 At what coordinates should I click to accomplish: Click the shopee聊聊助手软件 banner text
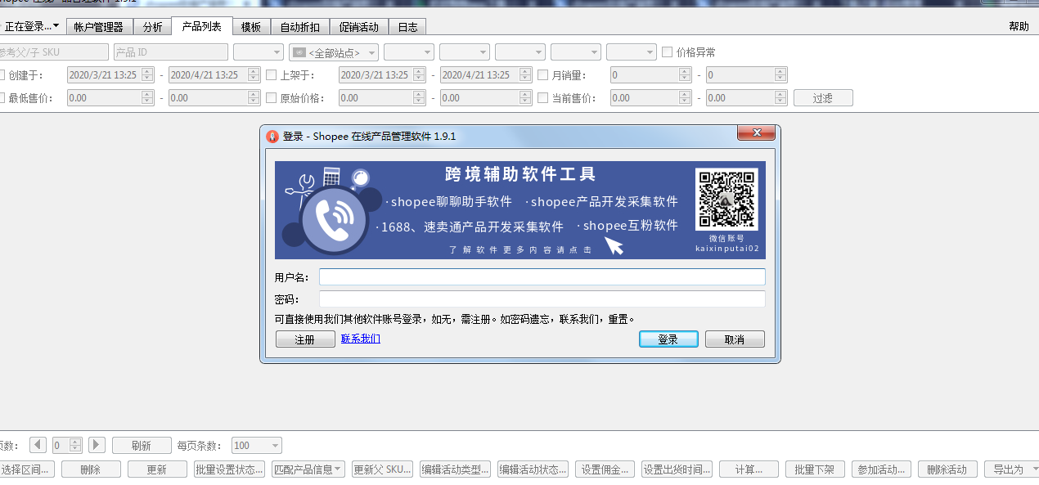pos(452,202)
